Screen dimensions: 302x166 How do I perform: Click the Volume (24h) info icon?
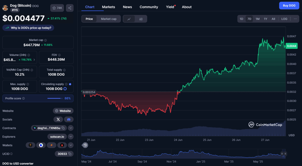[x=29, y=55]
